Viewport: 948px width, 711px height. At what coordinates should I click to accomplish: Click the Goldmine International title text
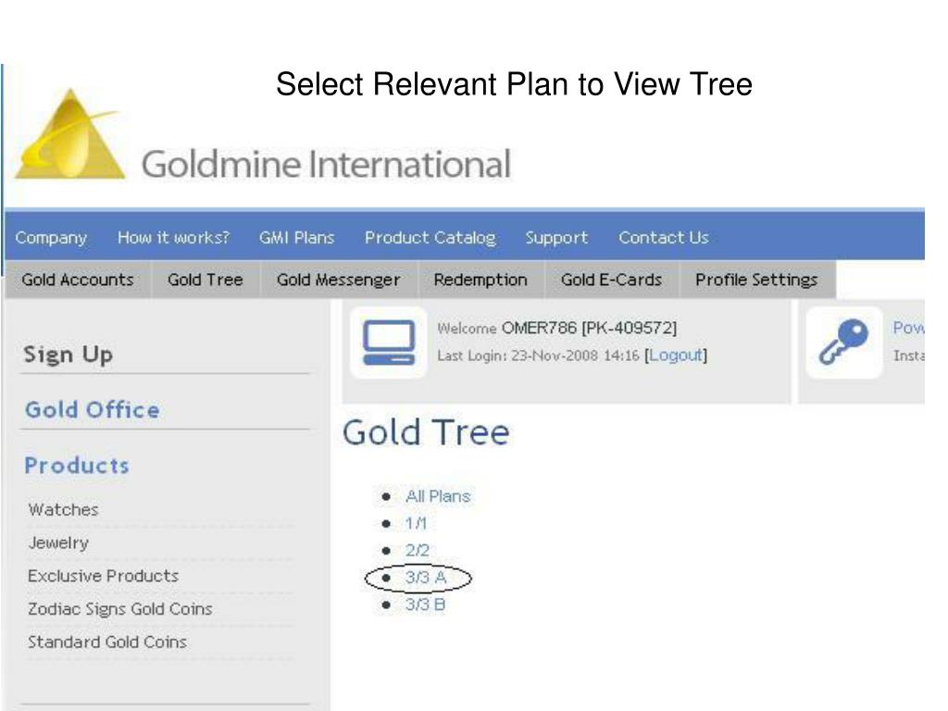coord(327,164)
